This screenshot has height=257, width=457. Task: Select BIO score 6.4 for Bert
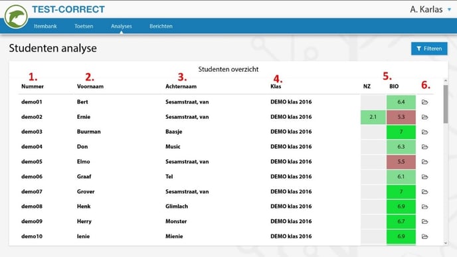click(401, 102)
